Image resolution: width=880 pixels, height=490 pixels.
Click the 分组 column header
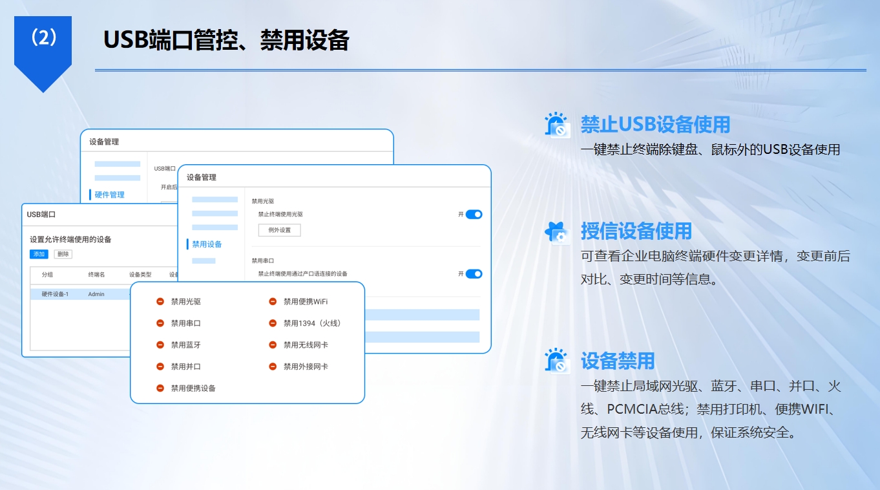pos(47,275)
